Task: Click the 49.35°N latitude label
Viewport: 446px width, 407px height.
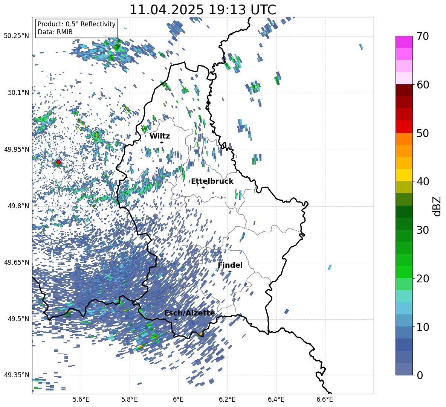Action: pos(17,375)
